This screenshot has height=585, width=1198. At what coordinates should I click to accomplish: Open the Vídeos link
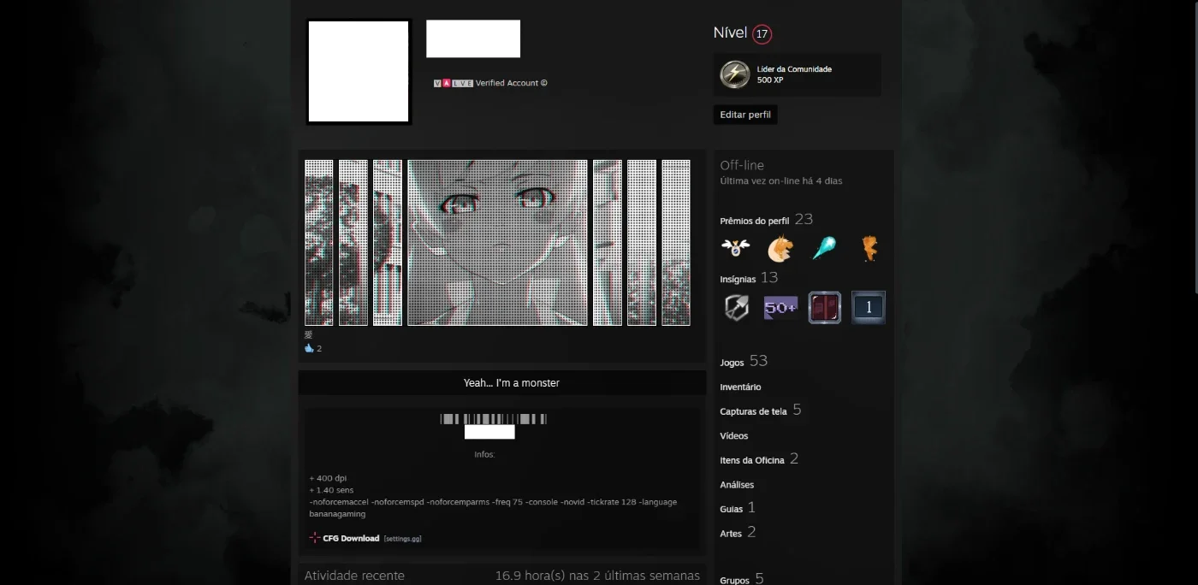734,435
